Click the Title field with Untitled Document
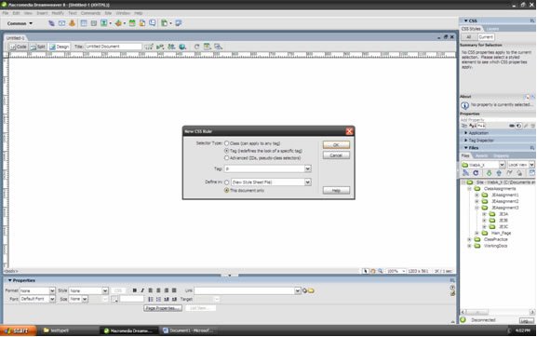Image resolution: width=537 pixels, height=337 pixels. coord(113,47)
